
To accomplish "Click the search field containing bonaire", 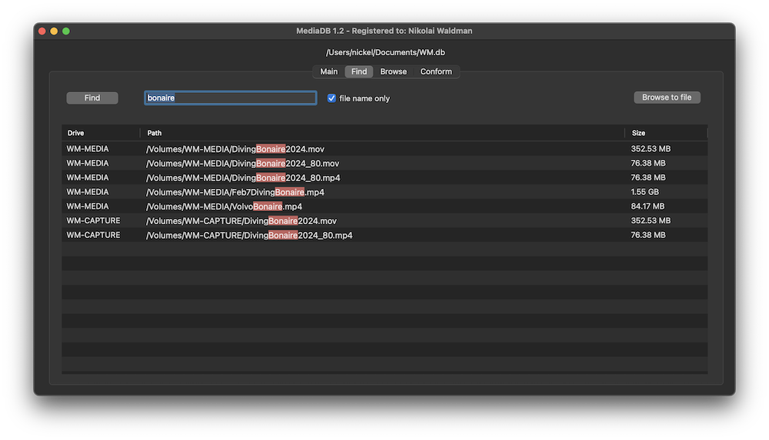I will pyautogui.click(x=230, y=98).
